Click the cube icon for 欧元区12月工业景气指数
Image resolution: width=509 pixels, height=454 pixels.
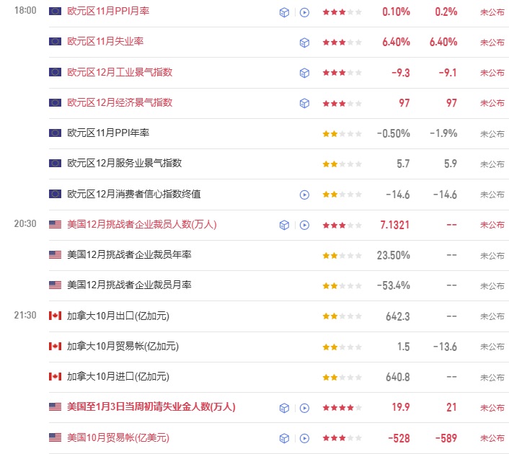pyautogui.click(x=304, y=73)
